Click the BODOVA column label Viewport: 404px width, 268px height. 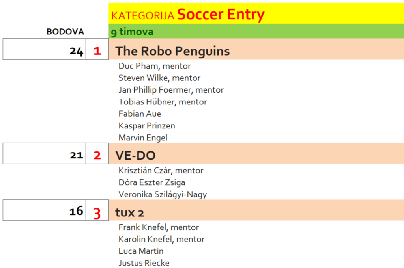point(65,32)
